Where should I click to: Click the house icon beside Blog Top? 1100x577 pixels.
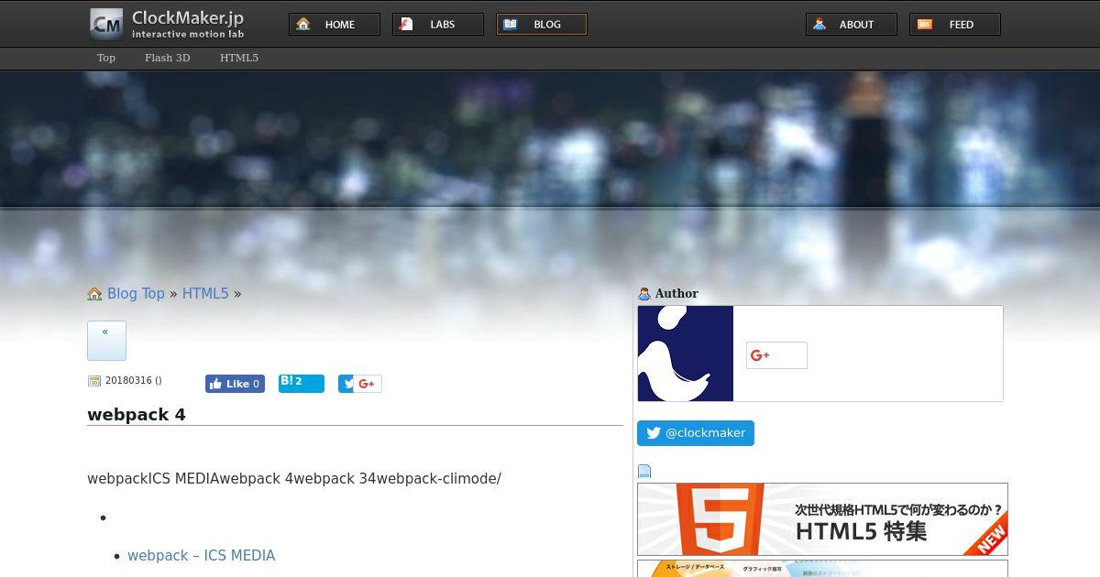[94, 294]
